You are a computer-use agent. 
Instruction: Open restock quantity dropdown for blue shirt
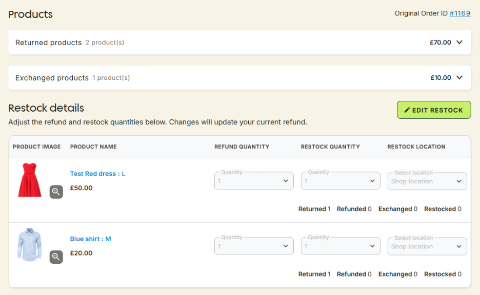coord(341,246)
